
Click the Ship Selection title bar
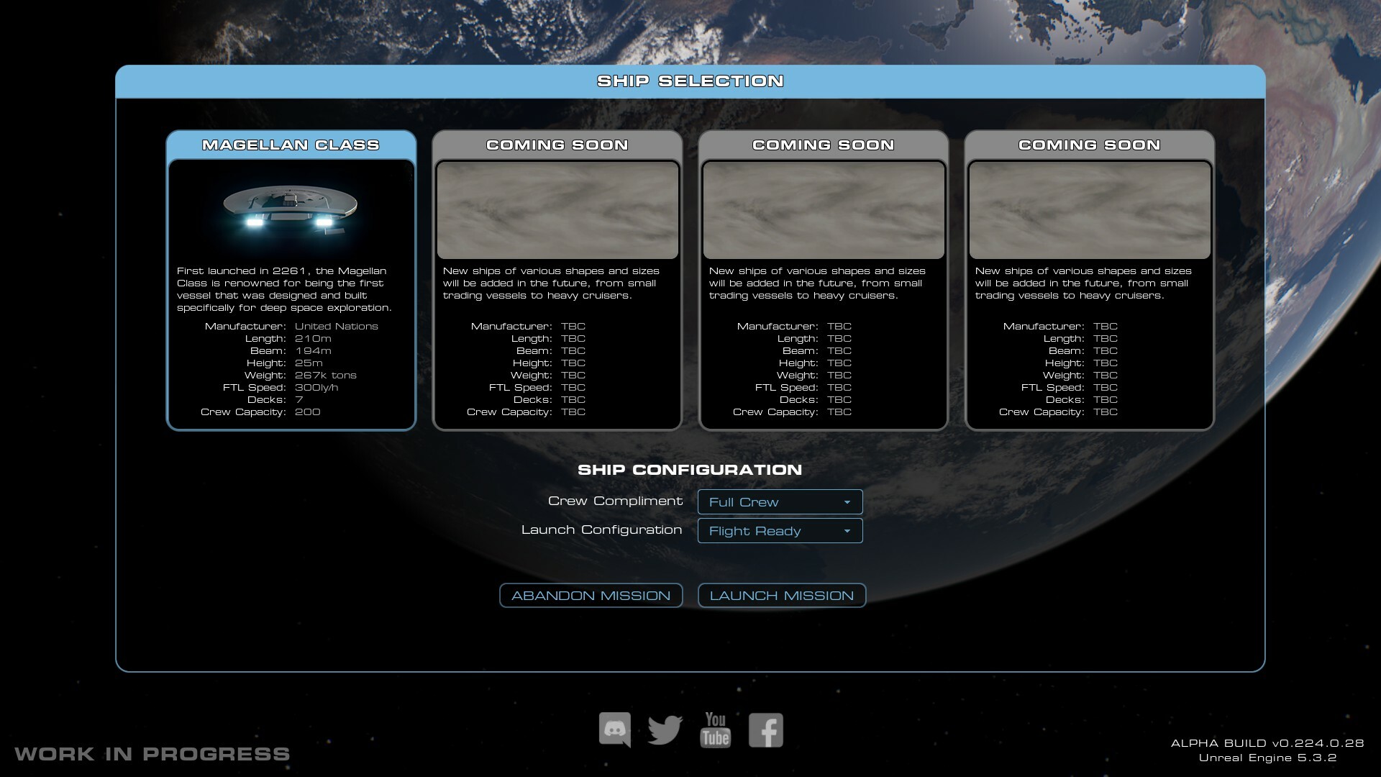(x=690, y=81)
